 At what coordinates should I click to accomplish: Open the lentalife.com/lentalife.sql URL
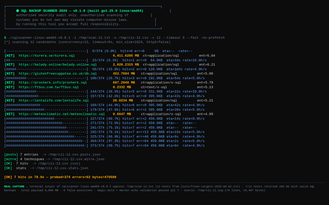click(x=53, y=100)
